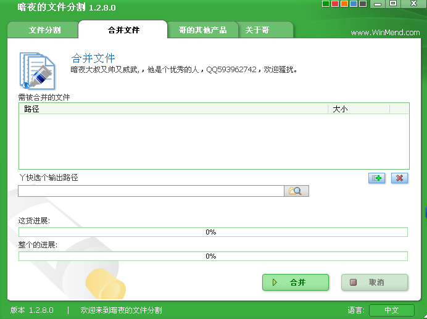Open the 中文 language selector
Image resolution: width=427 pixels, height=319 pixels.
tap(392, 310)
